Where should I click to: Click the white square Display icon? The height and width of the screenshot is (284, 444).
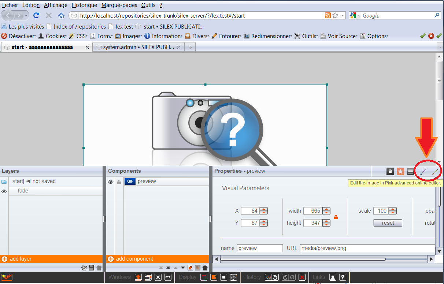tap(224, 277)
